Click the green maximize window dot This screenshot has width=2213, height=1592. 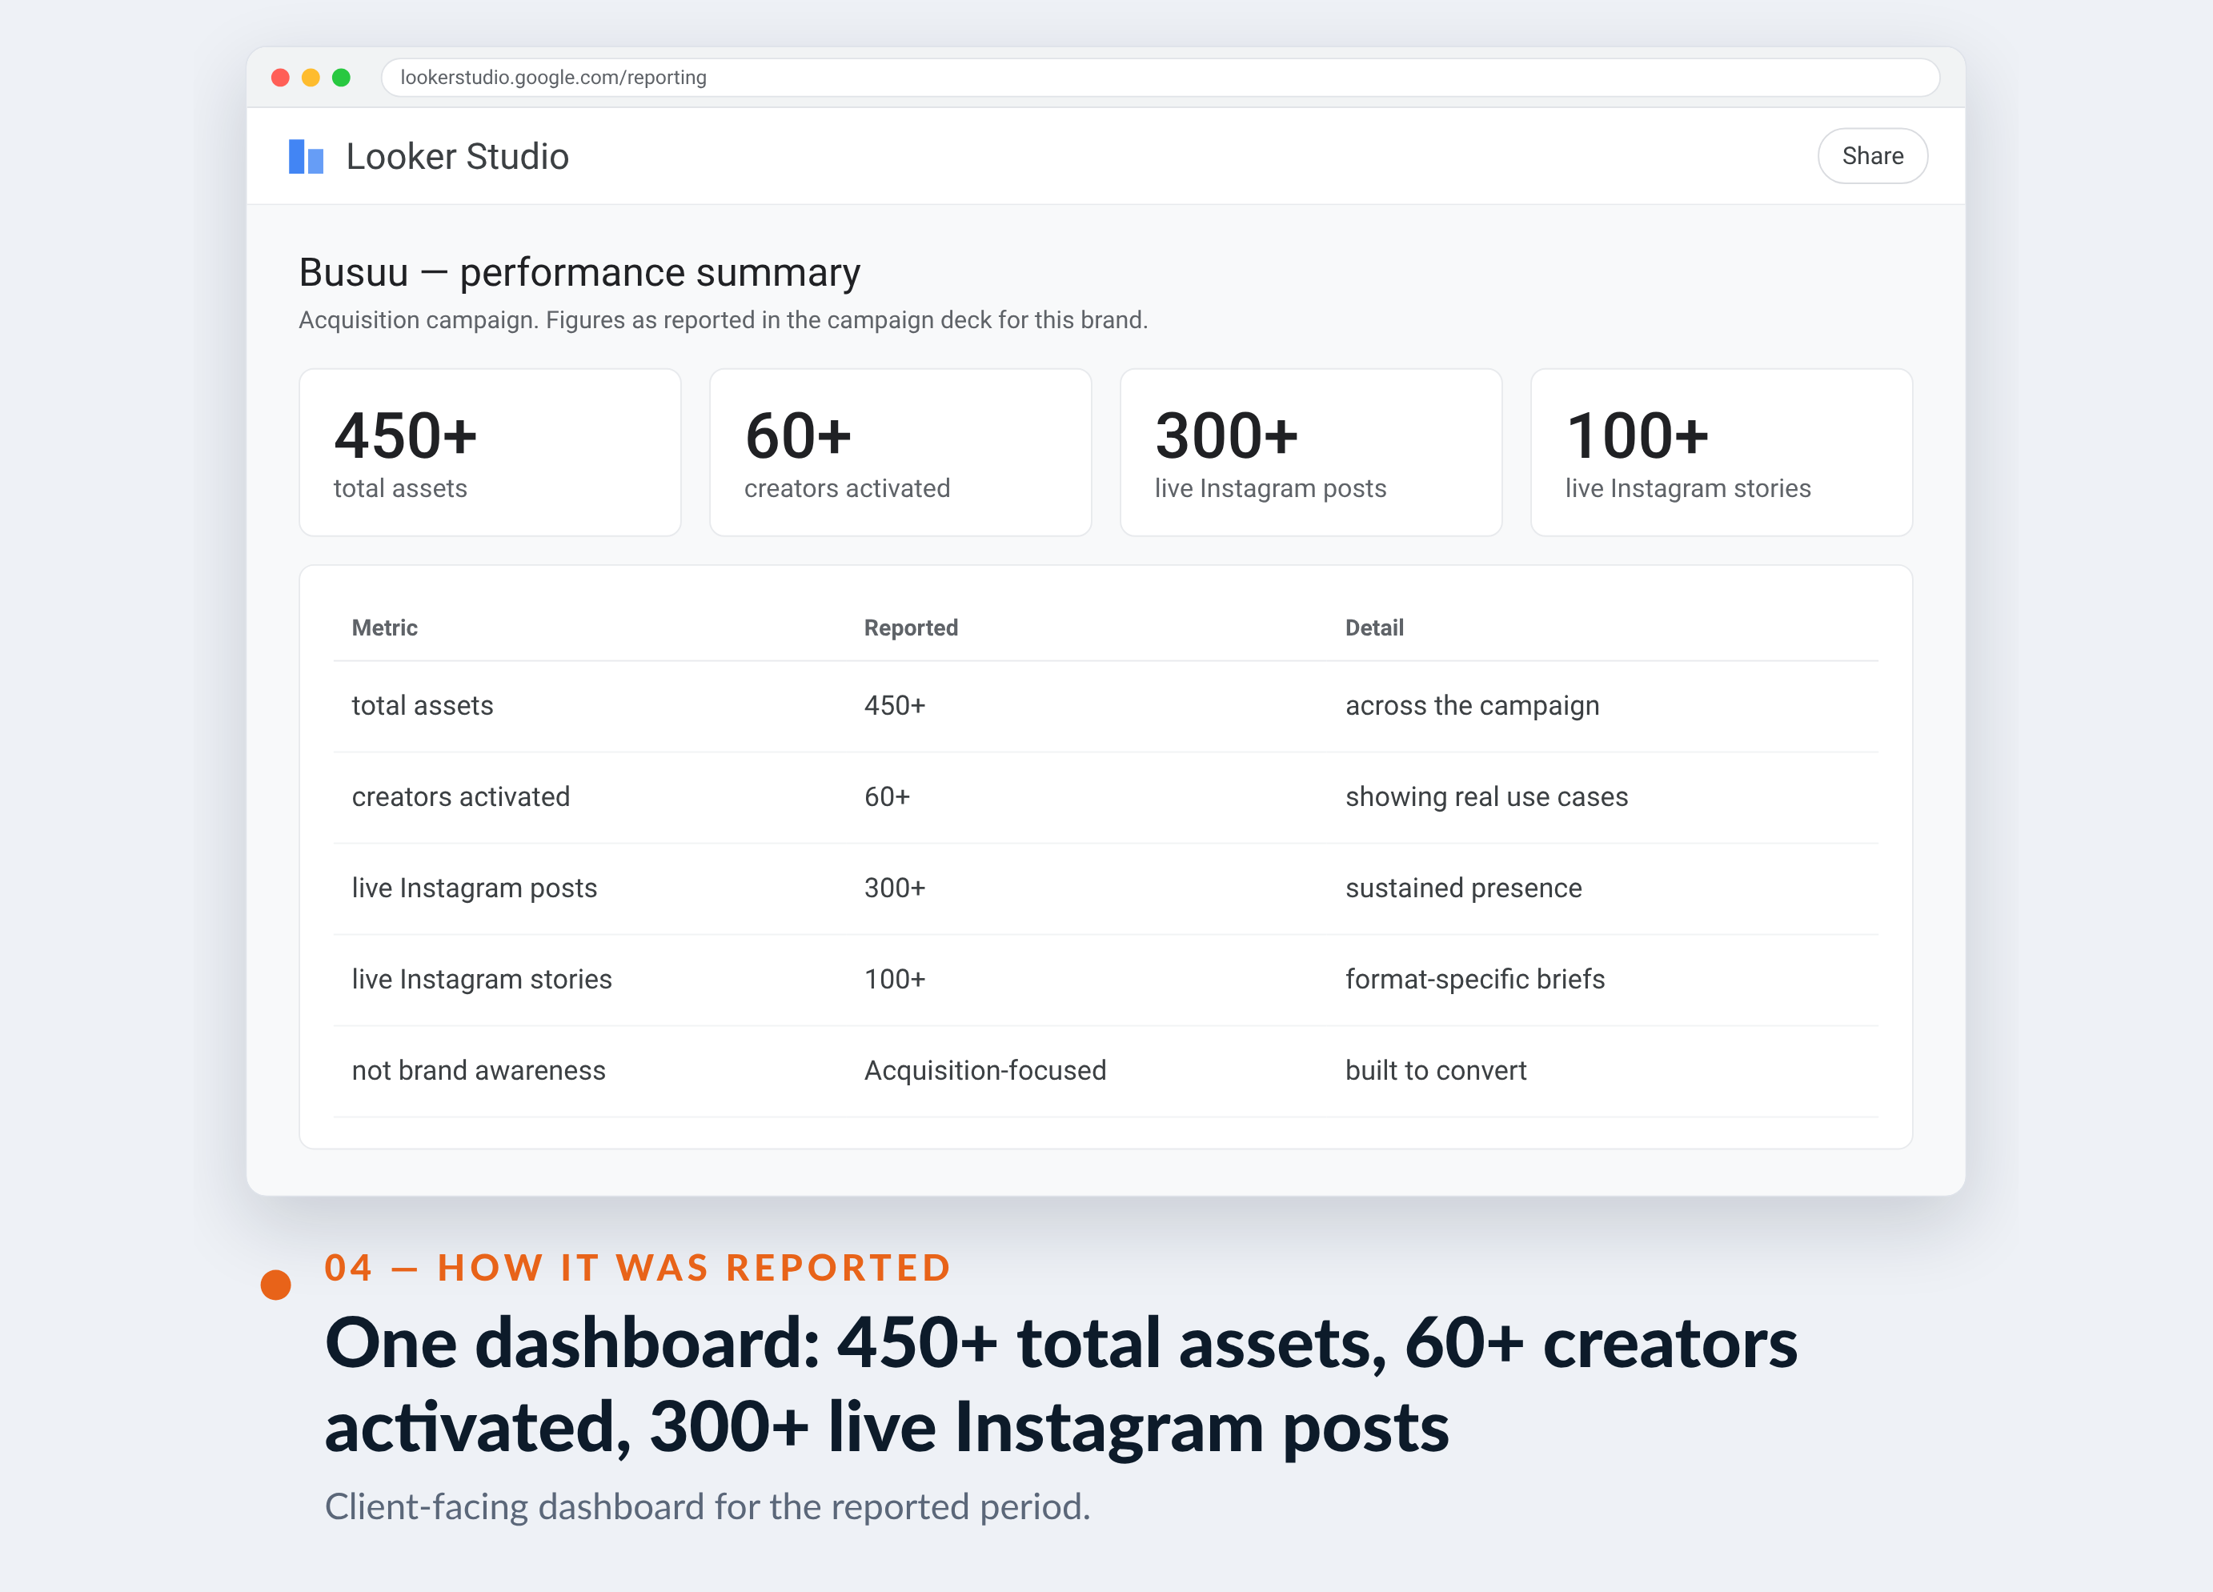click(x=340, y=77)
